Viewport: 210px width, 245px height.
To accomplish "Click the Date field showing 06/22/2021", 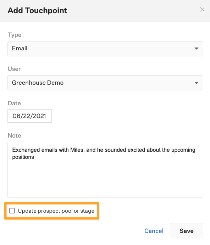I will 29,116.
